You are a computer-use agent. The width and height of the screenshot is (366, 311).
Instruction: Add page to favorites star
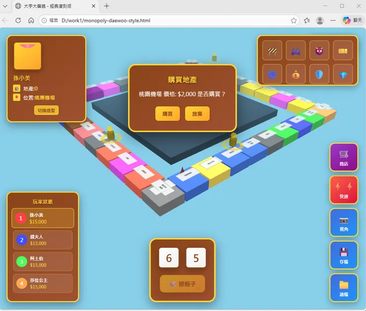point(294,21)
